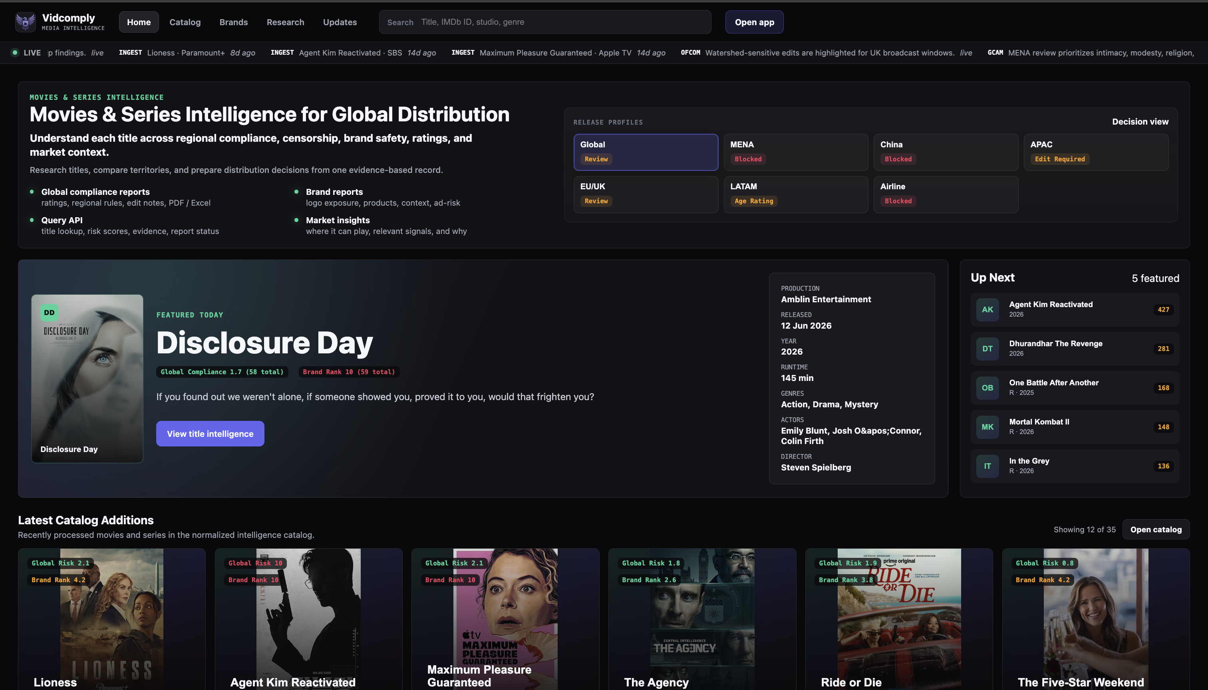
Task: Select the MENA release profile
Action: point(795,152)
